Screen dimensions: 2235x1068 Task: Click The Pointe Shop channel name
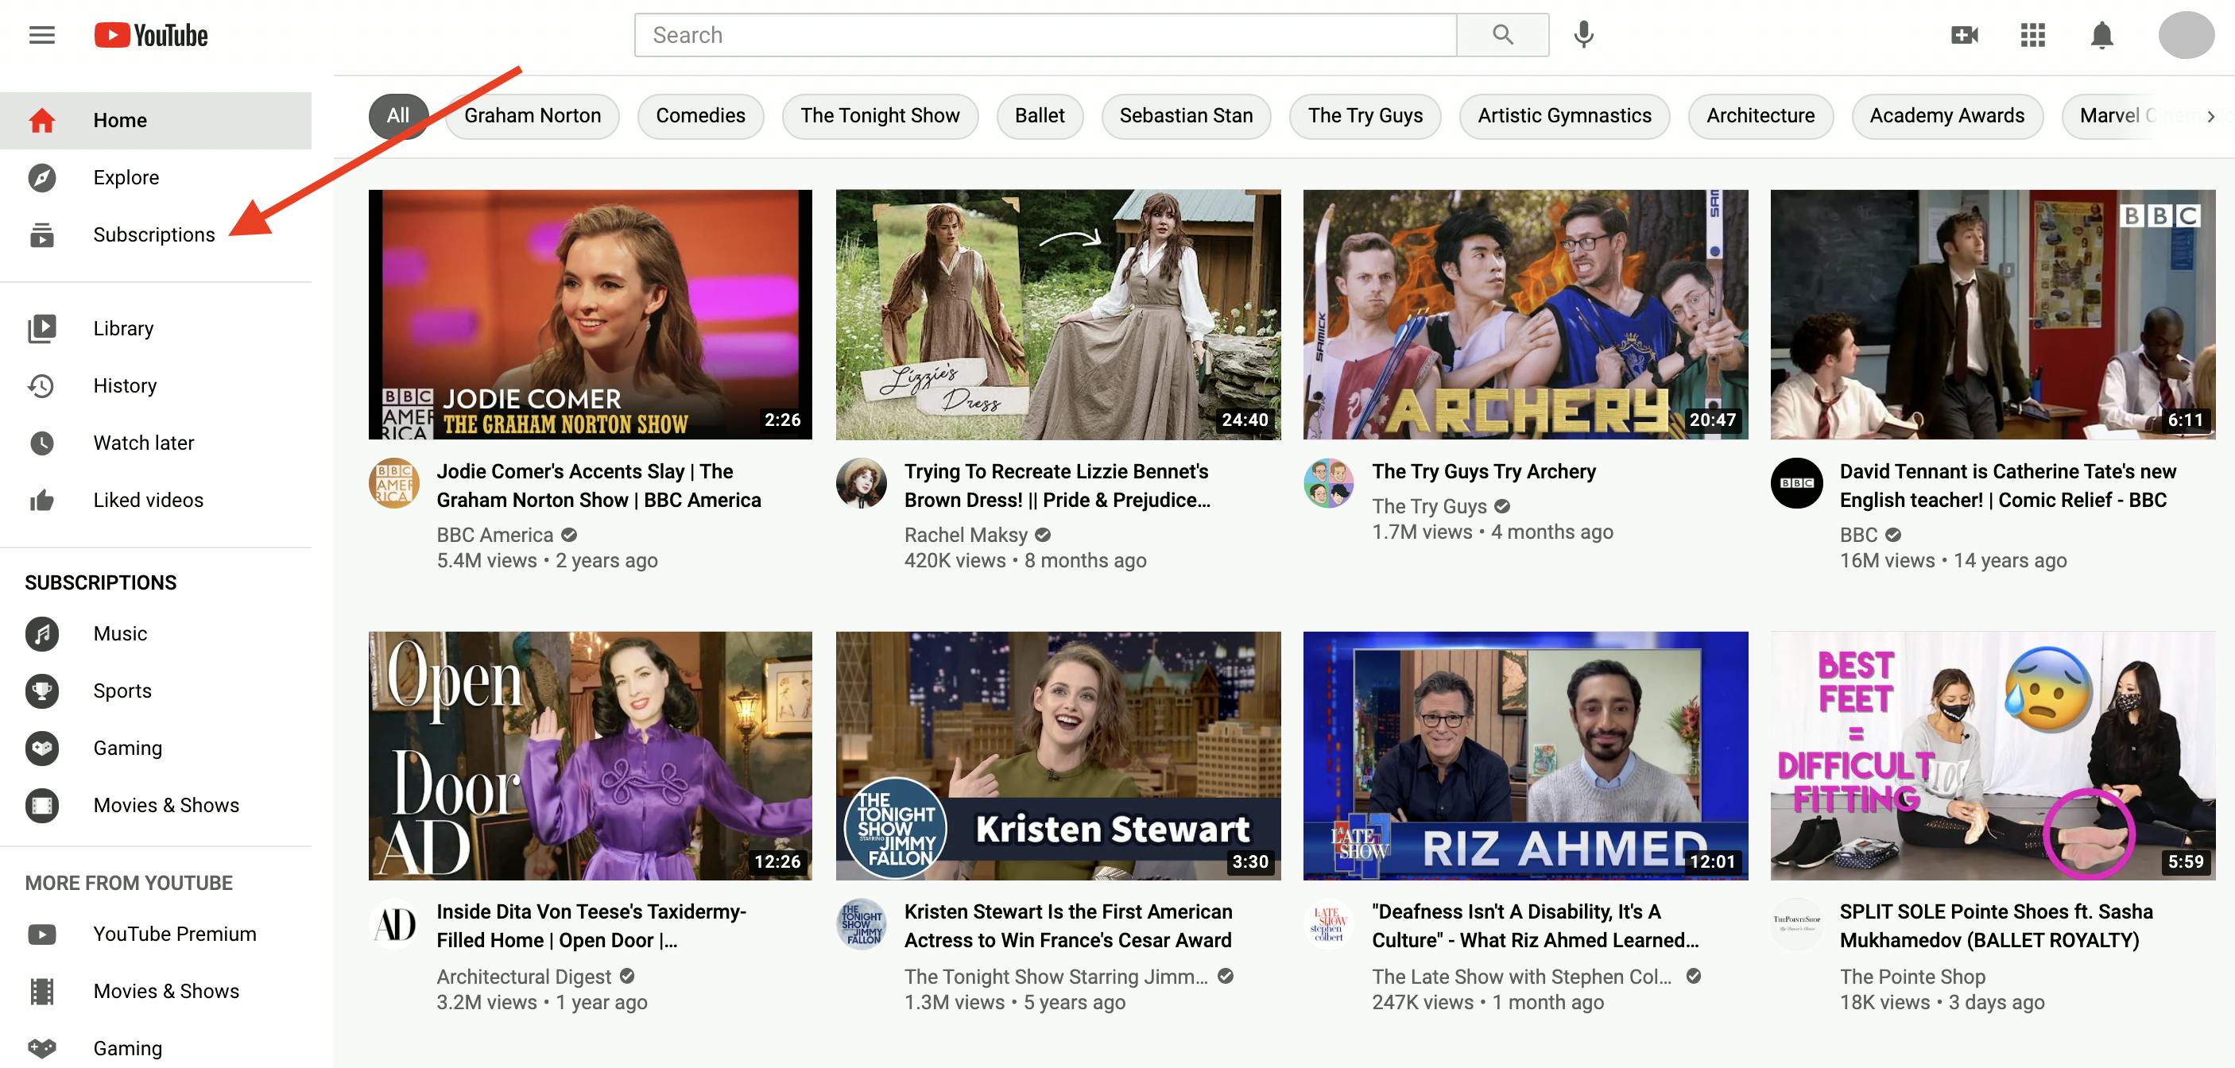pyautogui.click(x=1912, y=976)
